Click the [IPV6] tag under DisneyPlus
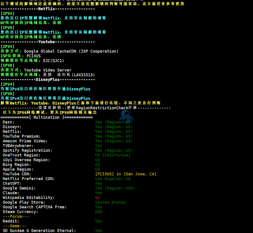Image resolution: width=253 pixels, height=233 pixels. pyautogui.click(x=7, y=94)
